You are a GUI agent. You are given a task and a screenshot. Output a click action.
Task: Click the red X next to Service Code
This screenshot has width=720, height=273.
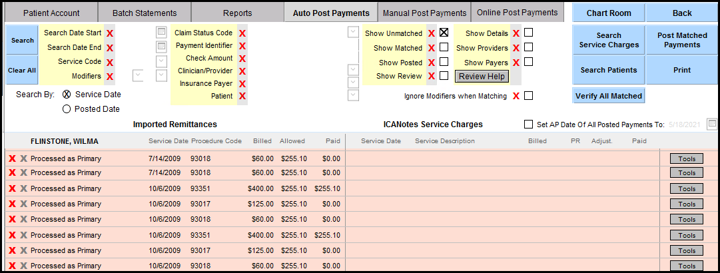click(x=110, y=62)
